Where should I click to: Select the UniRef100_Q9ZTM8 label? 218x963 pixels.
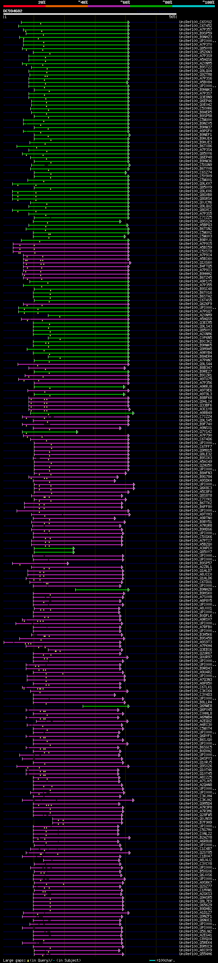(x=196, y=74)
